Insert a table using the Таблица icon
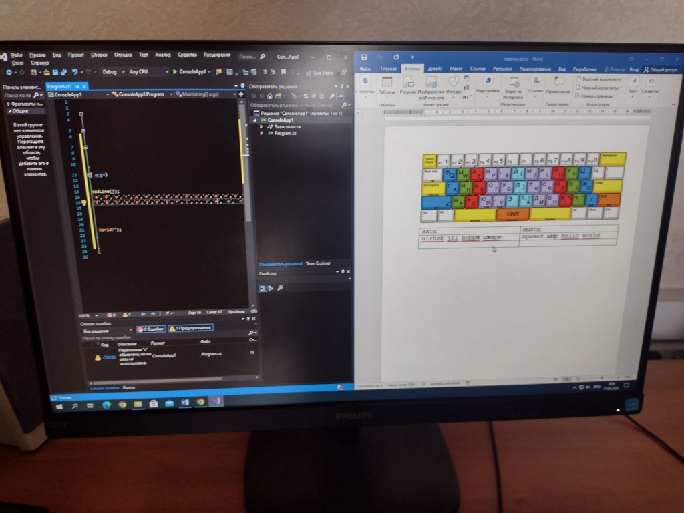This screenshot has width=684, height=513. [x=387, y=83]
